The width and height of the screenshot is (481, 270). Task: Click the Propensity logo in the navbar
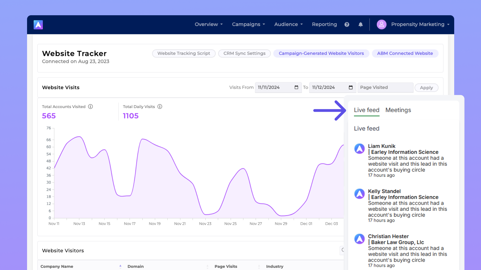point(38,25)
